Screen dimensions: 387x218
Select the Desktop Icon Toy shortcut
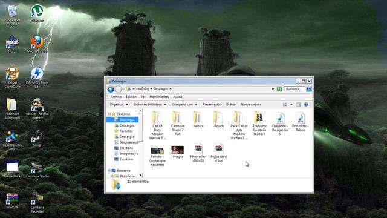click(12, 140)
